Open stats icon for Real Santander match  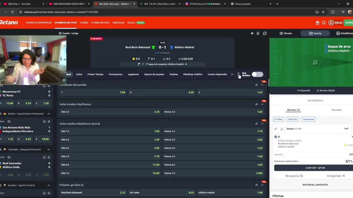click(x=44, y=157)
